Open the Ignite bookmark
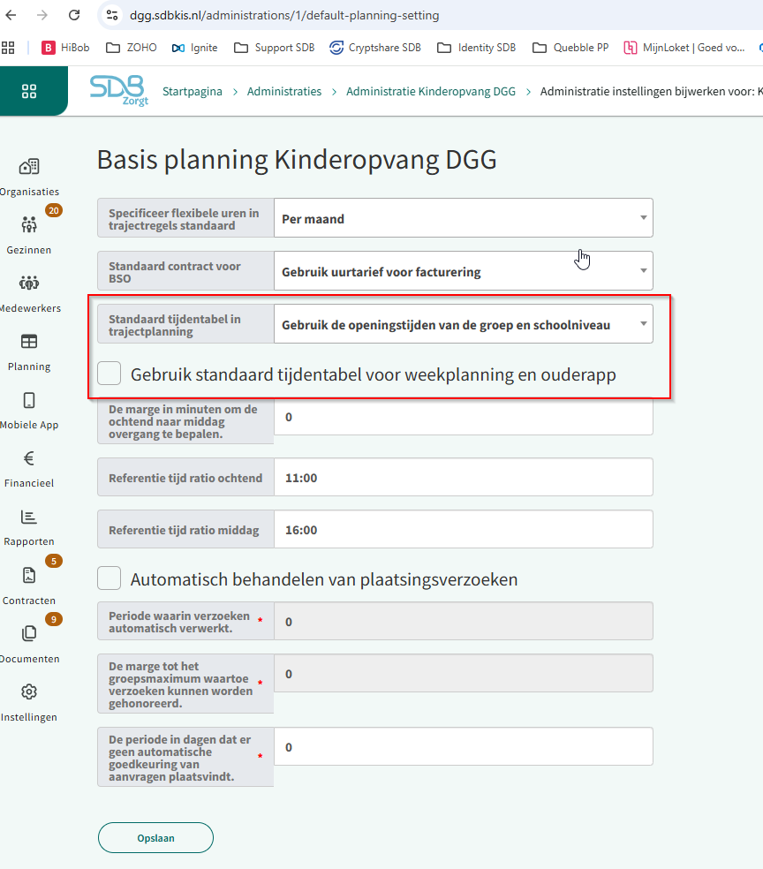Image resolution: width=763 pixels, height=869 pixels. tap(194, 48)
